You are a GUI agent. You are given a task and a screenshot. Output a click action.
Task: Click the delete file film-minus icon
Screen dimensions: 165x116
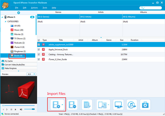[x=72, y=105]
